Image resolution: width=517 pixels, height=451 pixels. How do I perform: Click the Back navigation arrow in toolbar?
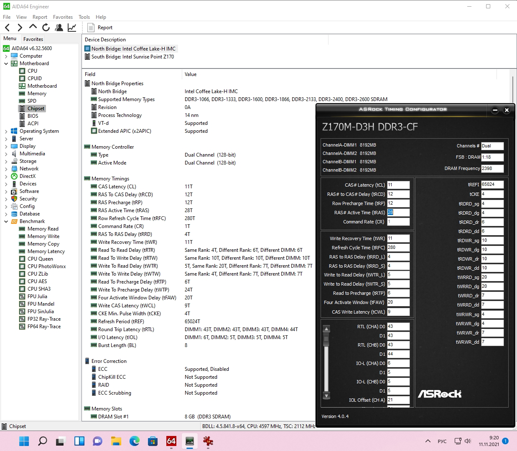tap(8, 28)
